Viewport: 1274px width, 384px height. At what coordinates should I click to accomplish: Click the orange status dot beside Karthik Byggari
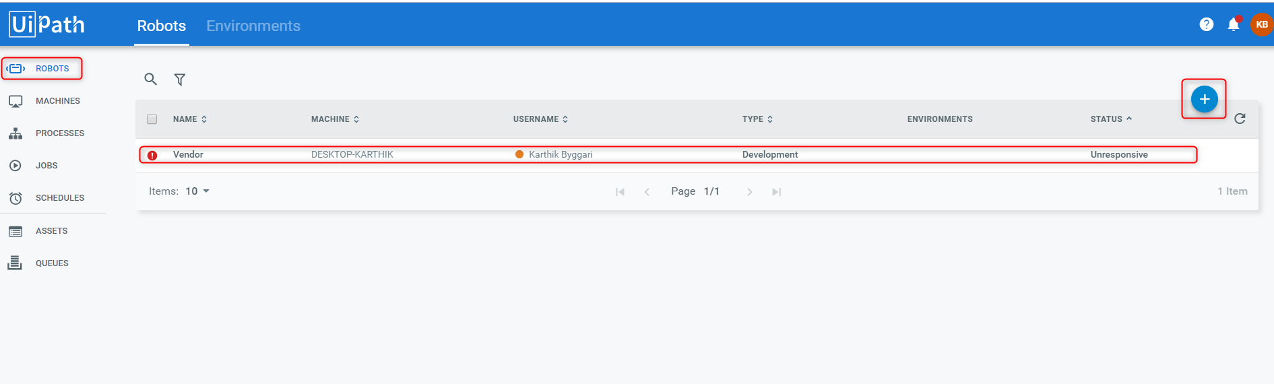[x=519, y=154]
